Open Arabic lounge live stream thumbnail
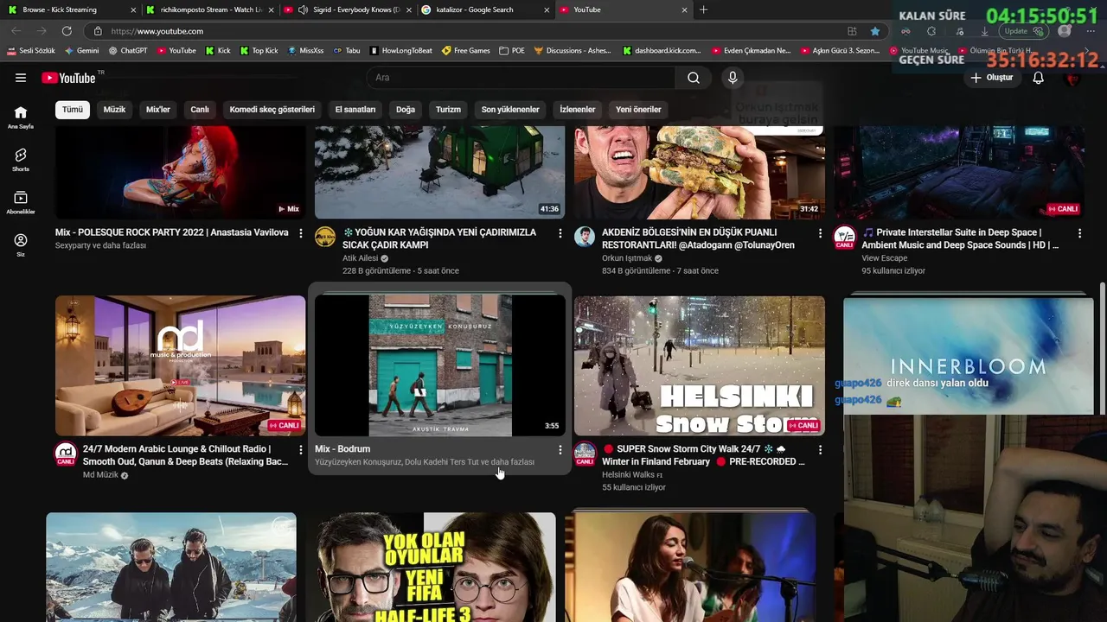Image resolution: width=1107 pixels, height=622 pixels. coord(181,365)
